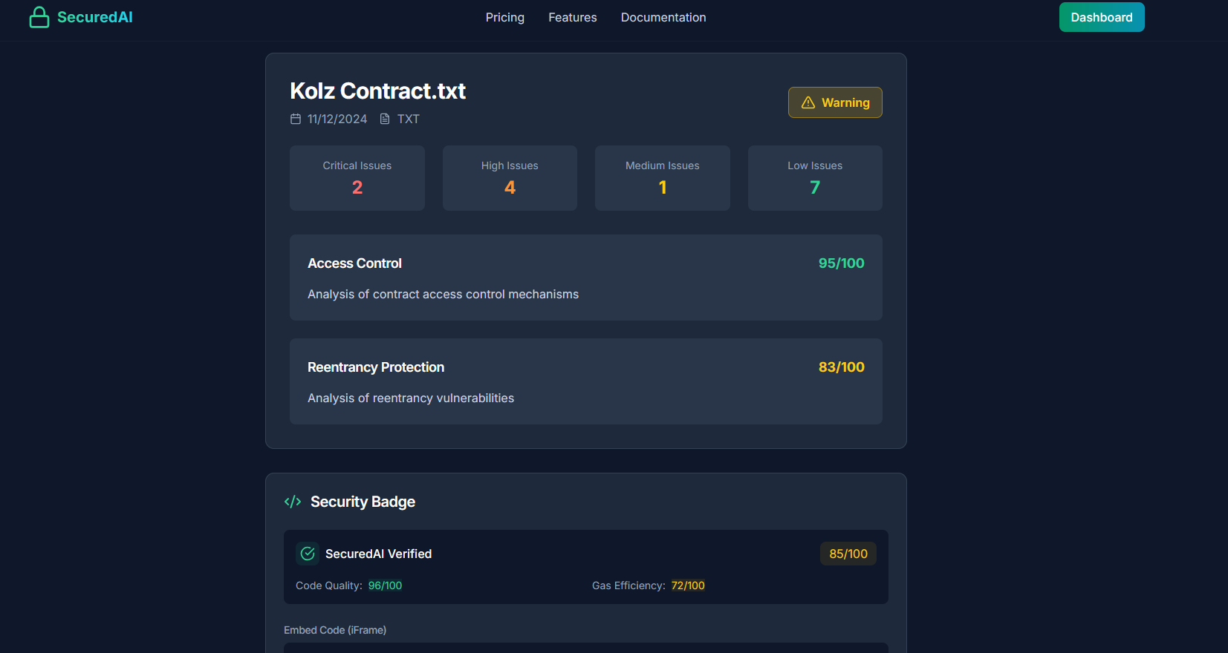
Task: Click the code brackets icon by Security Badge
Action: coord(293,502)
